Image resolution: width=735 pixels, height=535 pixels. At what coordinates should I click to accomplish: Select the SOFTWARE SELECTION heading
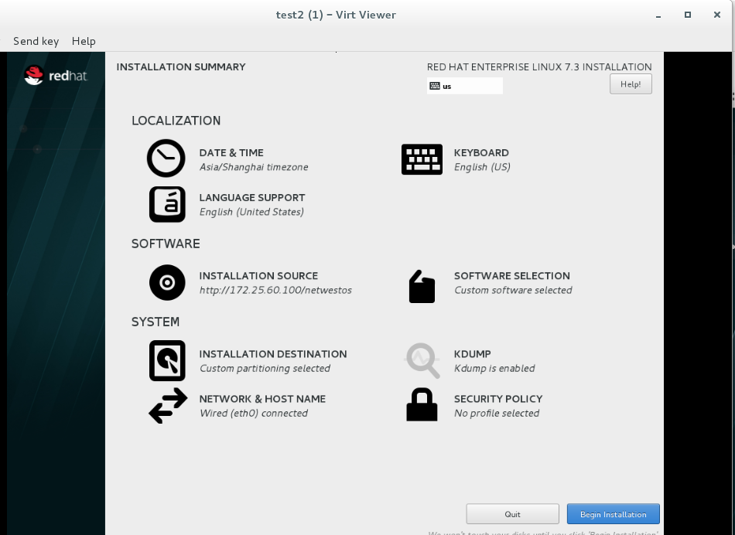tap(512, 276)
